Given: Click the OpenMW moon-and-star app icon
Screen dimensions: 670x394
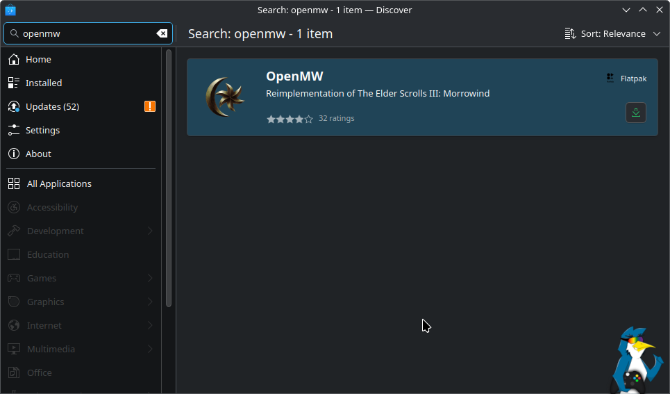Looking at the screenshot, I should point(225,97).
